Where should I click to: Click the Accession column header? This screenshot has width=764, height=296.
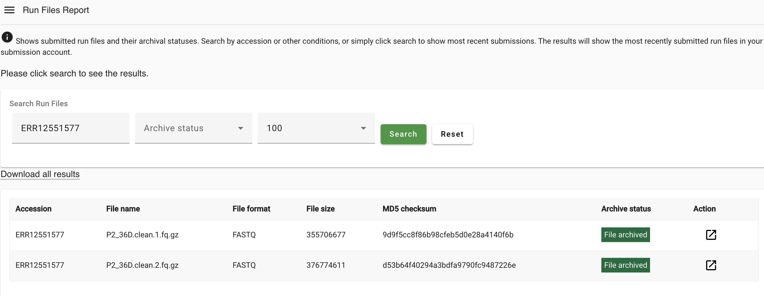point(33,209)
